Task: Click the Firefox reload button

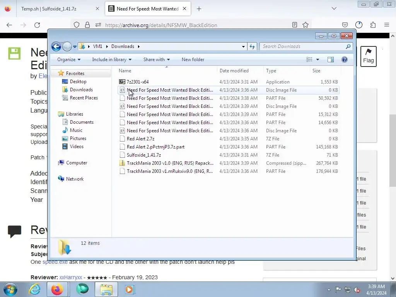Action: click(37, 25)
